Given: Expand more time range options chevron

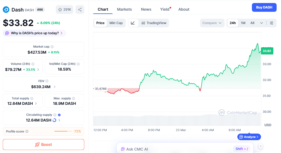Looking at the screenshot, I should (x=262, y=23).
